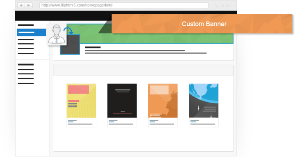
Task: Open the orange silhouette book cover
Action: [163, 101]
